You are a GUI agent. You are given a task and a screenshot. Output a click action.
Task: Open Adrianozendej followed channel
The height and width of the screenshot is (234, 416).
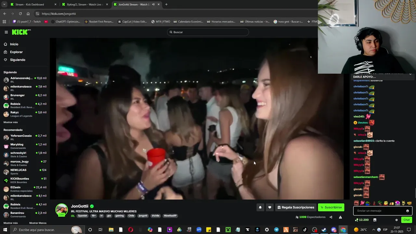click(25, 80)
